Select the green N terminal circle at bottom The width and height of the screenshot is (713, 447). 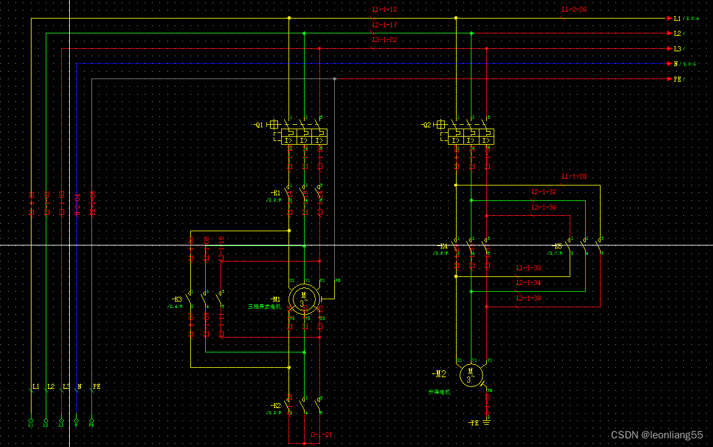point(77,420)
